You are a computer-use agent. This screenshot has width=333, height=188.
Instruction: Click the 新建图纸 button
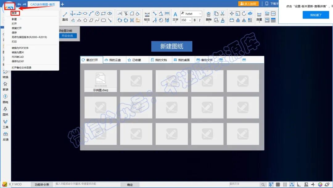point(172,46)
